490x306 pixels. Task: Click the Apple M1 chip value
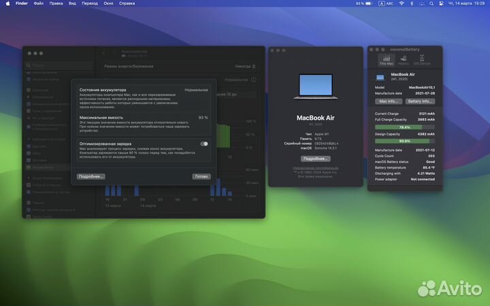point(321,134)
